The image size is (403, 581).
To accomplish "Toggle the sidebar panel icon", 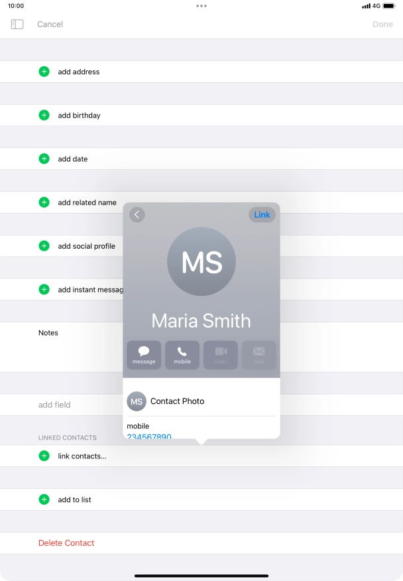I will (x=17, y=24).
